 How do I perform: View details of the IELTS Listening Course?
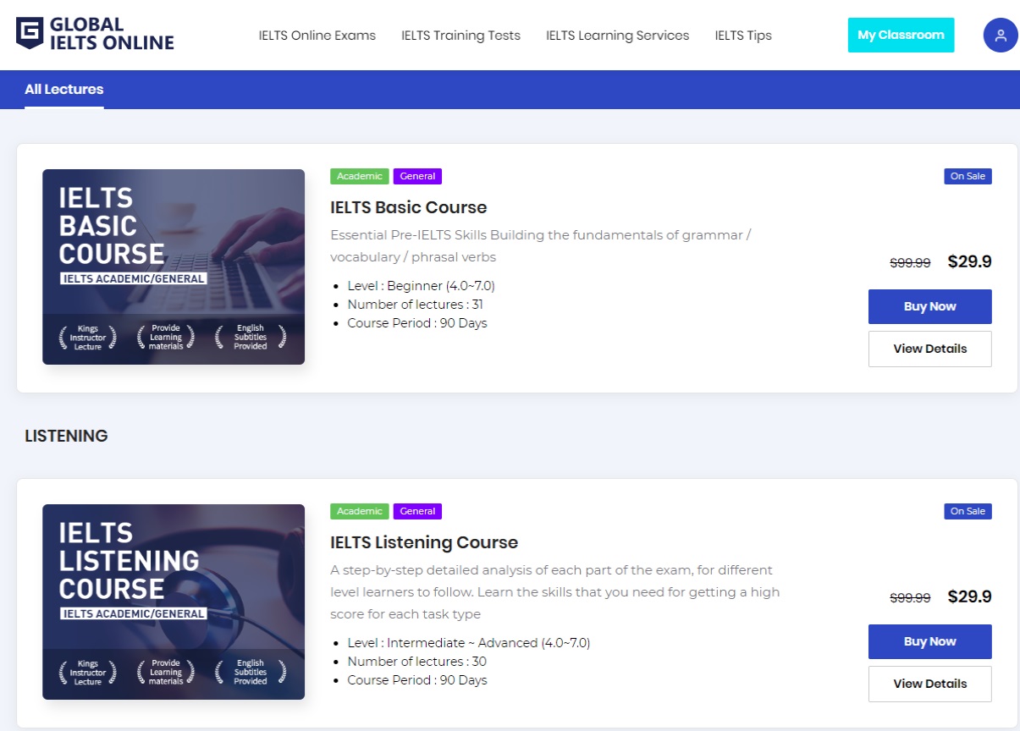click(x=929, y=684)
